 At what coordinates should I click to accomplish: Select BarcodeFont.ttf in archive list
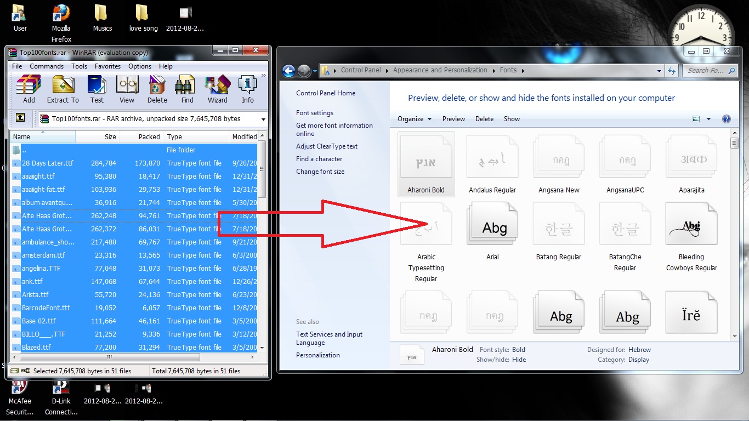click(x=133, y=308)
